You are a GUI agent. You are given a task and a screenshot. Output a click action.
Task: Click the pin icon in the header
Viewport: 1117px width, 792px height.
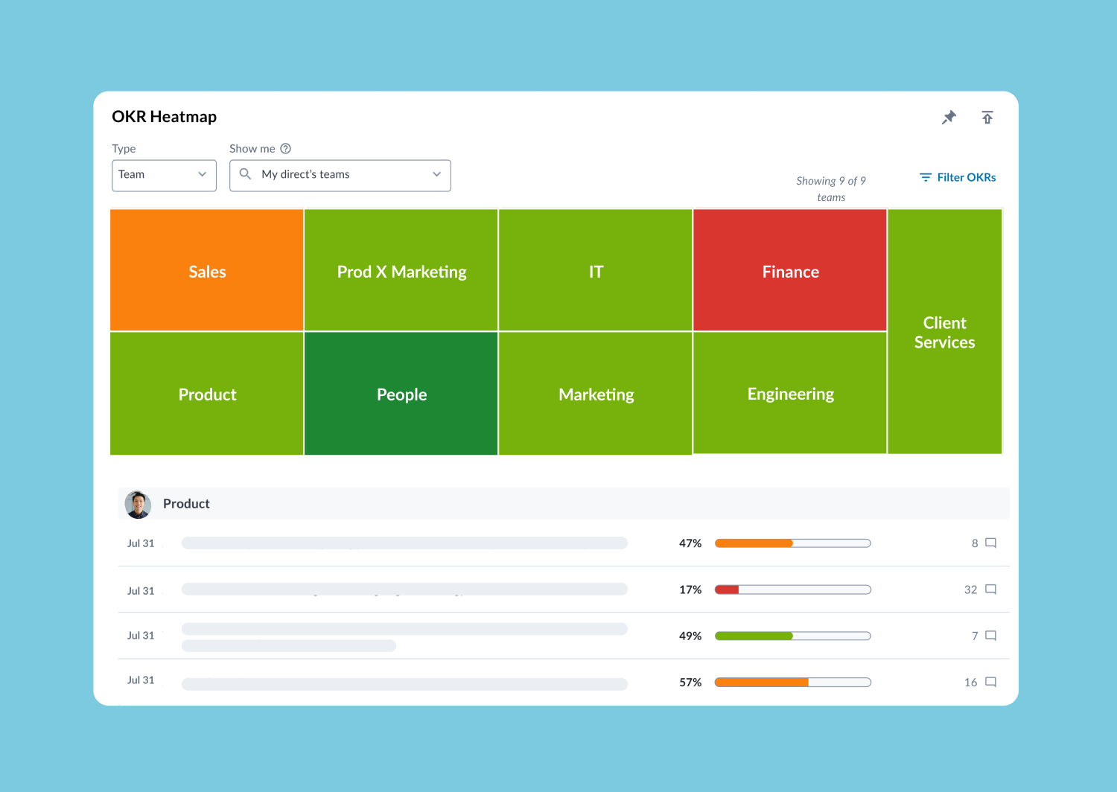click(949, 117)
